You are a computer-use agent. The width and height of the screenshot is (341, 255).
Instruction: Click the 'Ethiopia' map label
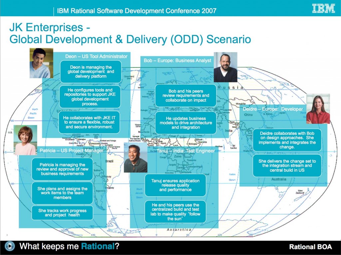click(193, 144)
